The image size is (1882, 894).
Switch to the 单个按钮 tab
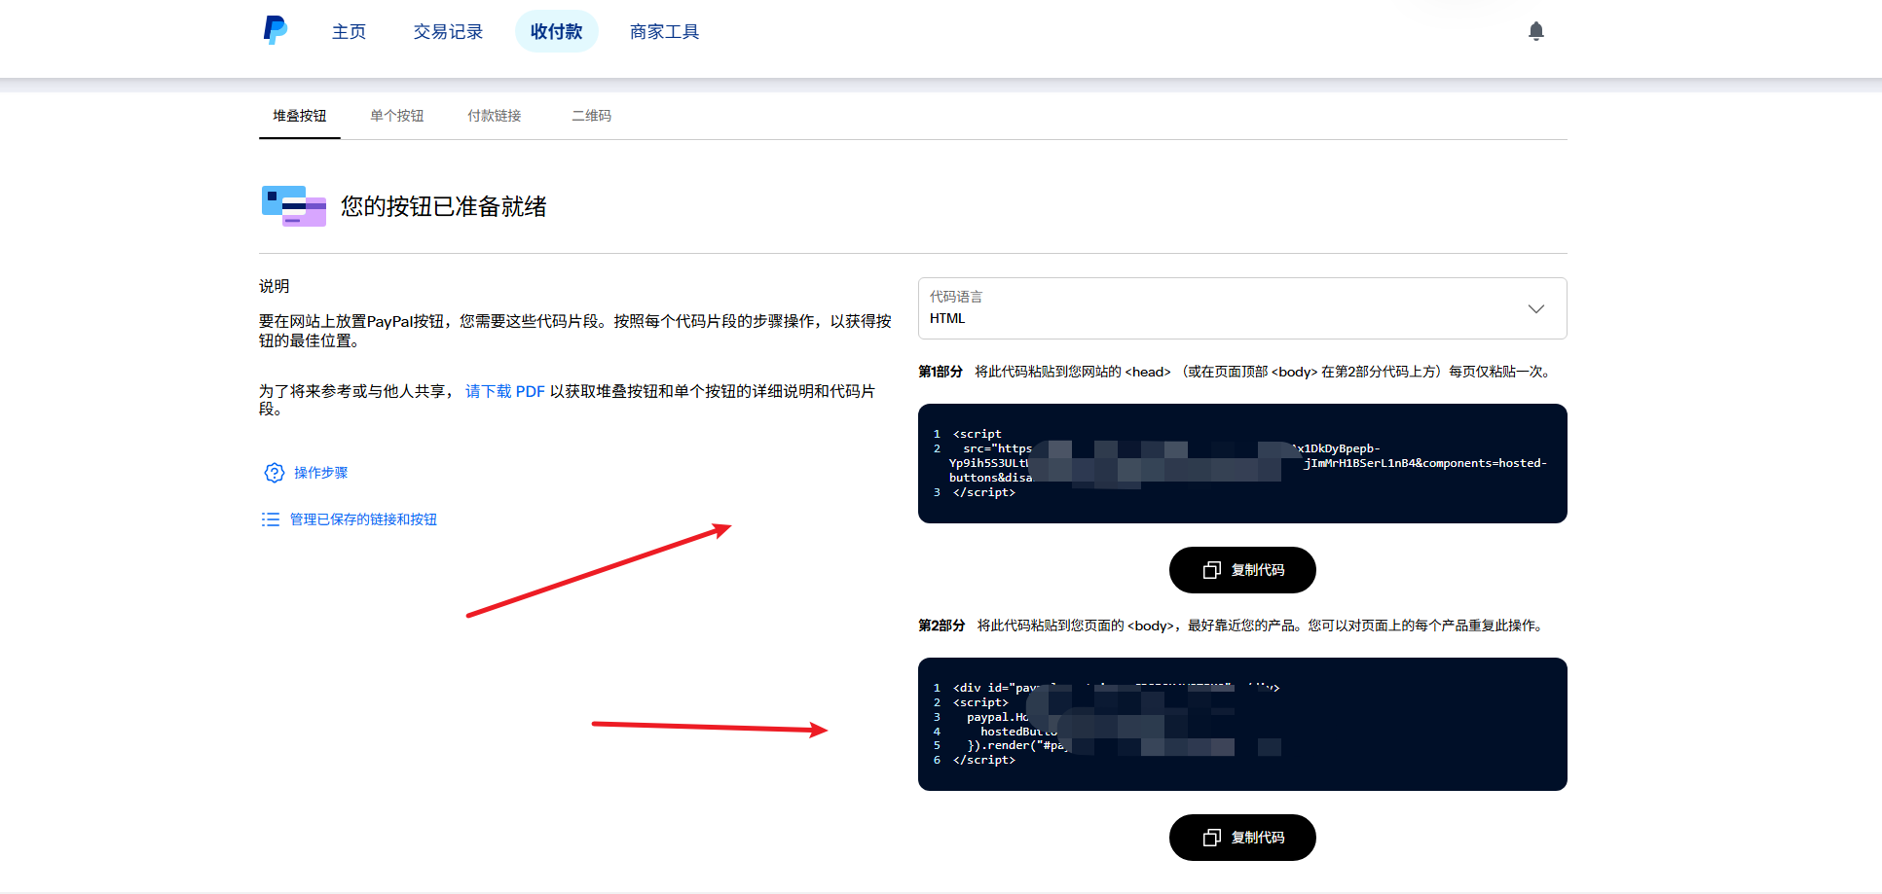397,116
